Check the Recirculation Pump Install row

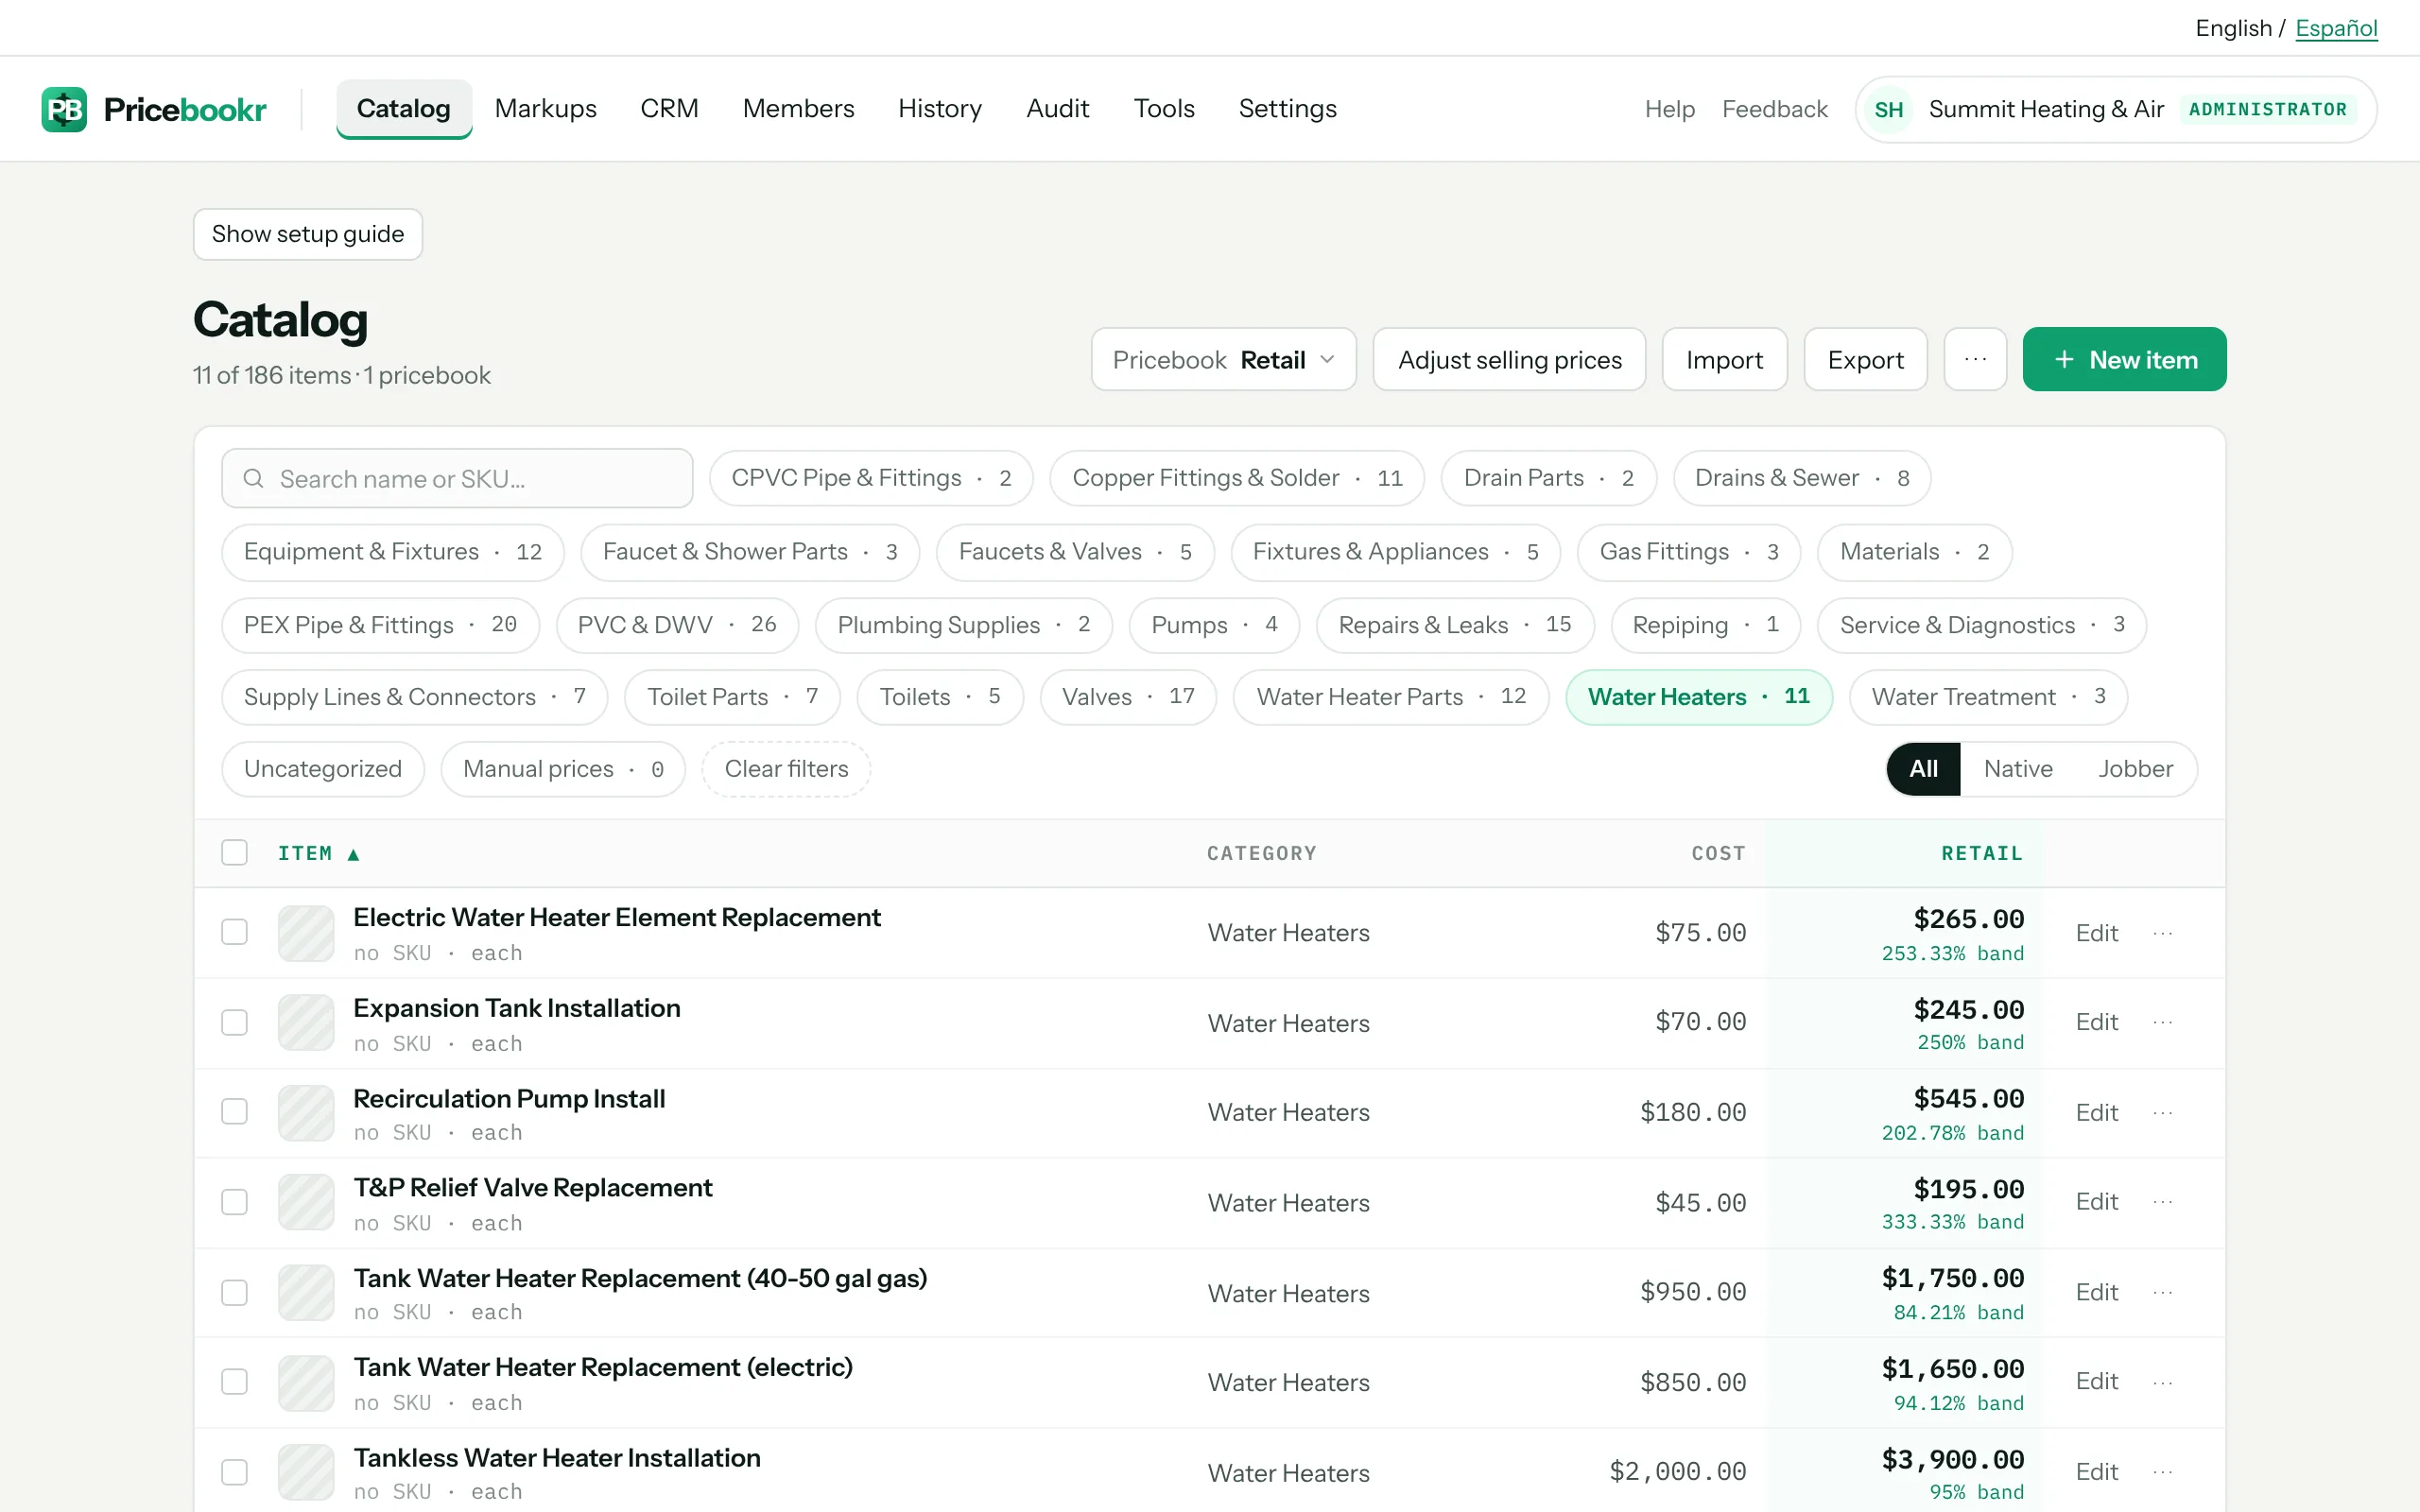pos(234,1112)
